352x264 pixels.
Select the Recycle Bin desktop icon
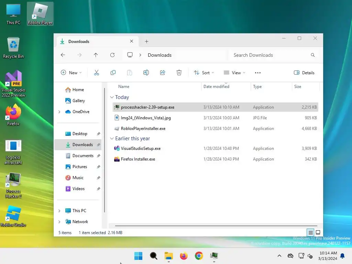coord(13,48)
